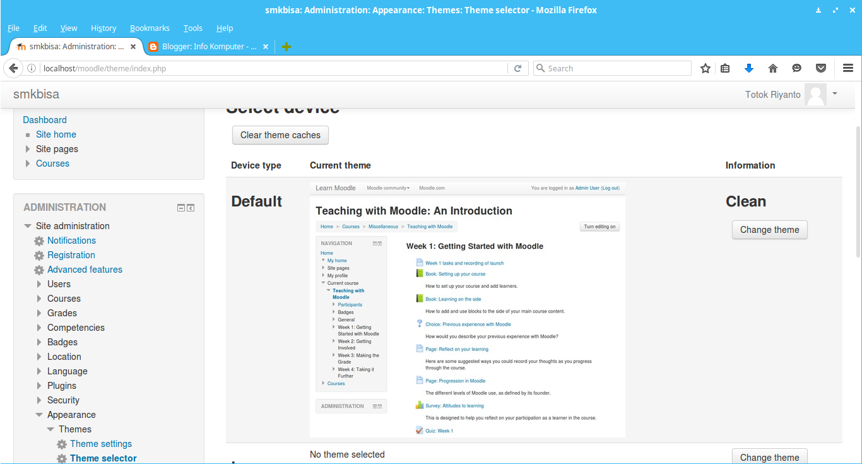The width and height of the screenshot is (862, 464).
Task: Click the gear icon beside Notifications
Action: pyautogui.click(x=39, y=241)
